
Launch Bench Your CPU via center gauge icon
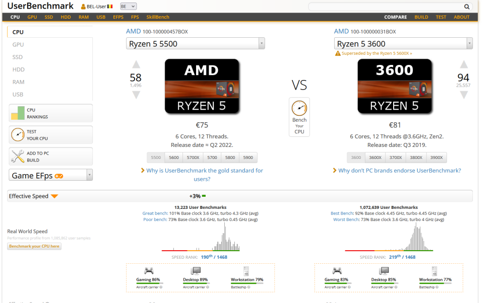(x=299, y=107)
